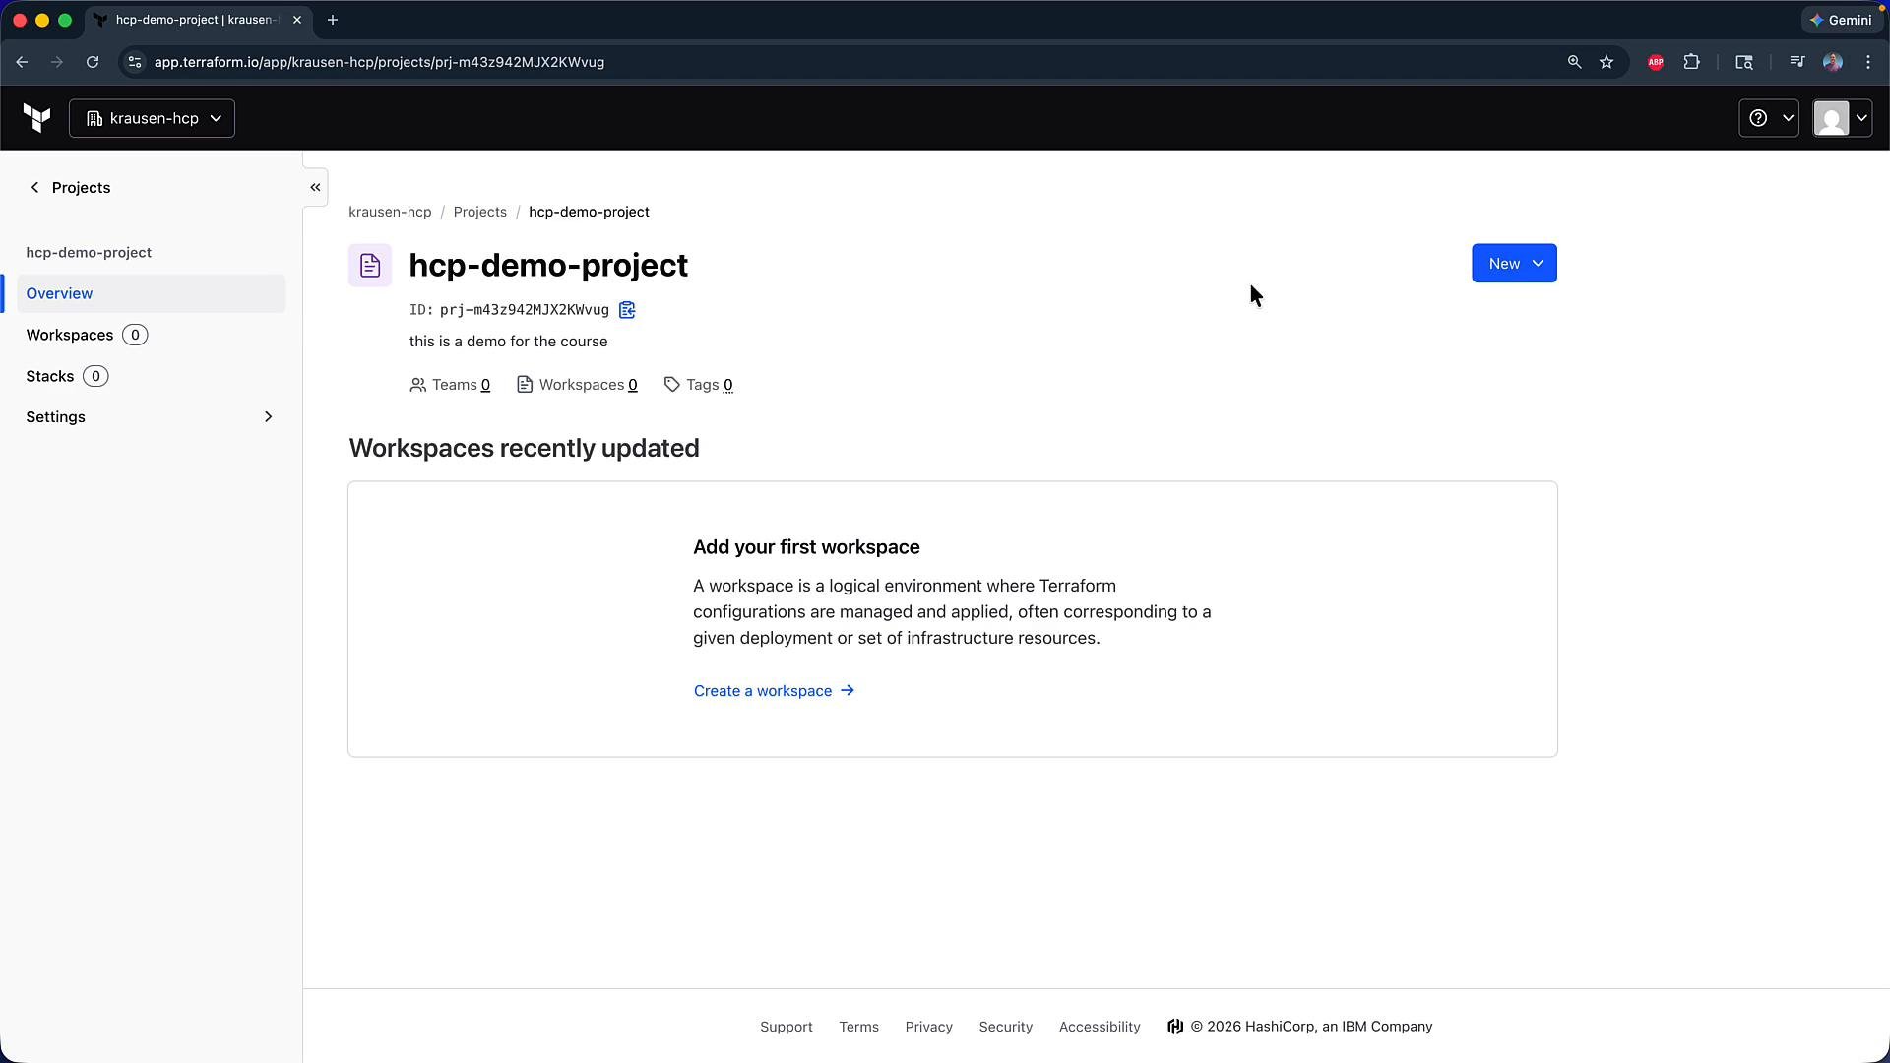Click Create a workspace link
1890x1063 pixels.
pos(775,691)
